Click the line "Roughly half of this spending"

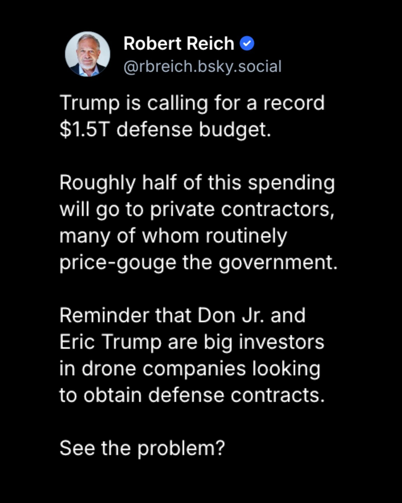click(x=197, y=183)
